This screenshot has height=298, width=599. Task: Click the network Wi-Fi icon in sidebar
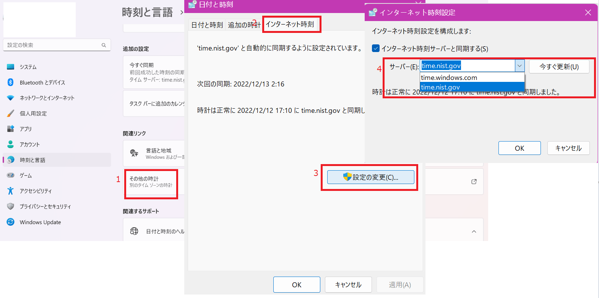click(11, 98)
